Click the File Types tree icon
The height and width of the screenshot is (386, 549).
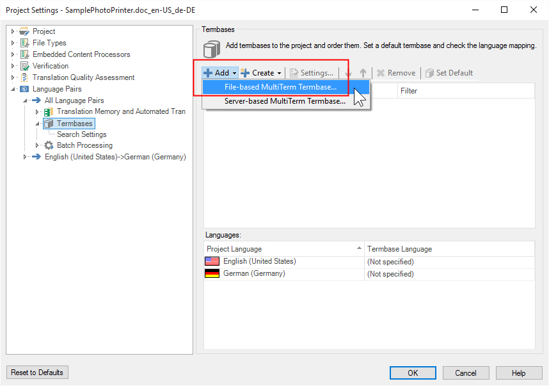click(25, 43)
